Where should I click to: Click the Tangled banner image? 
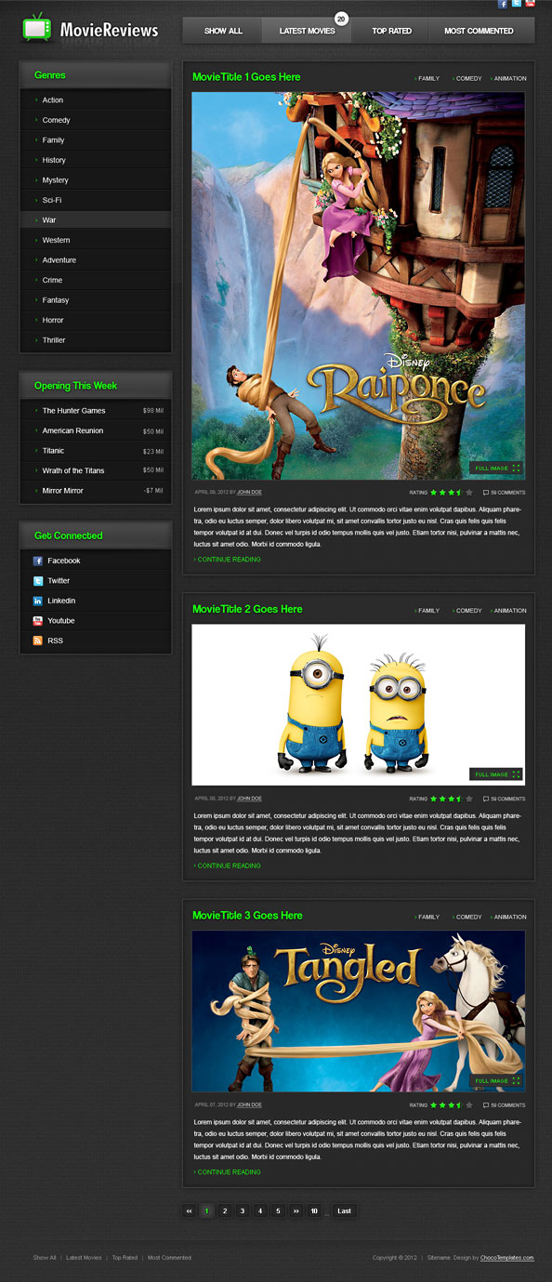click(359, 1011)
